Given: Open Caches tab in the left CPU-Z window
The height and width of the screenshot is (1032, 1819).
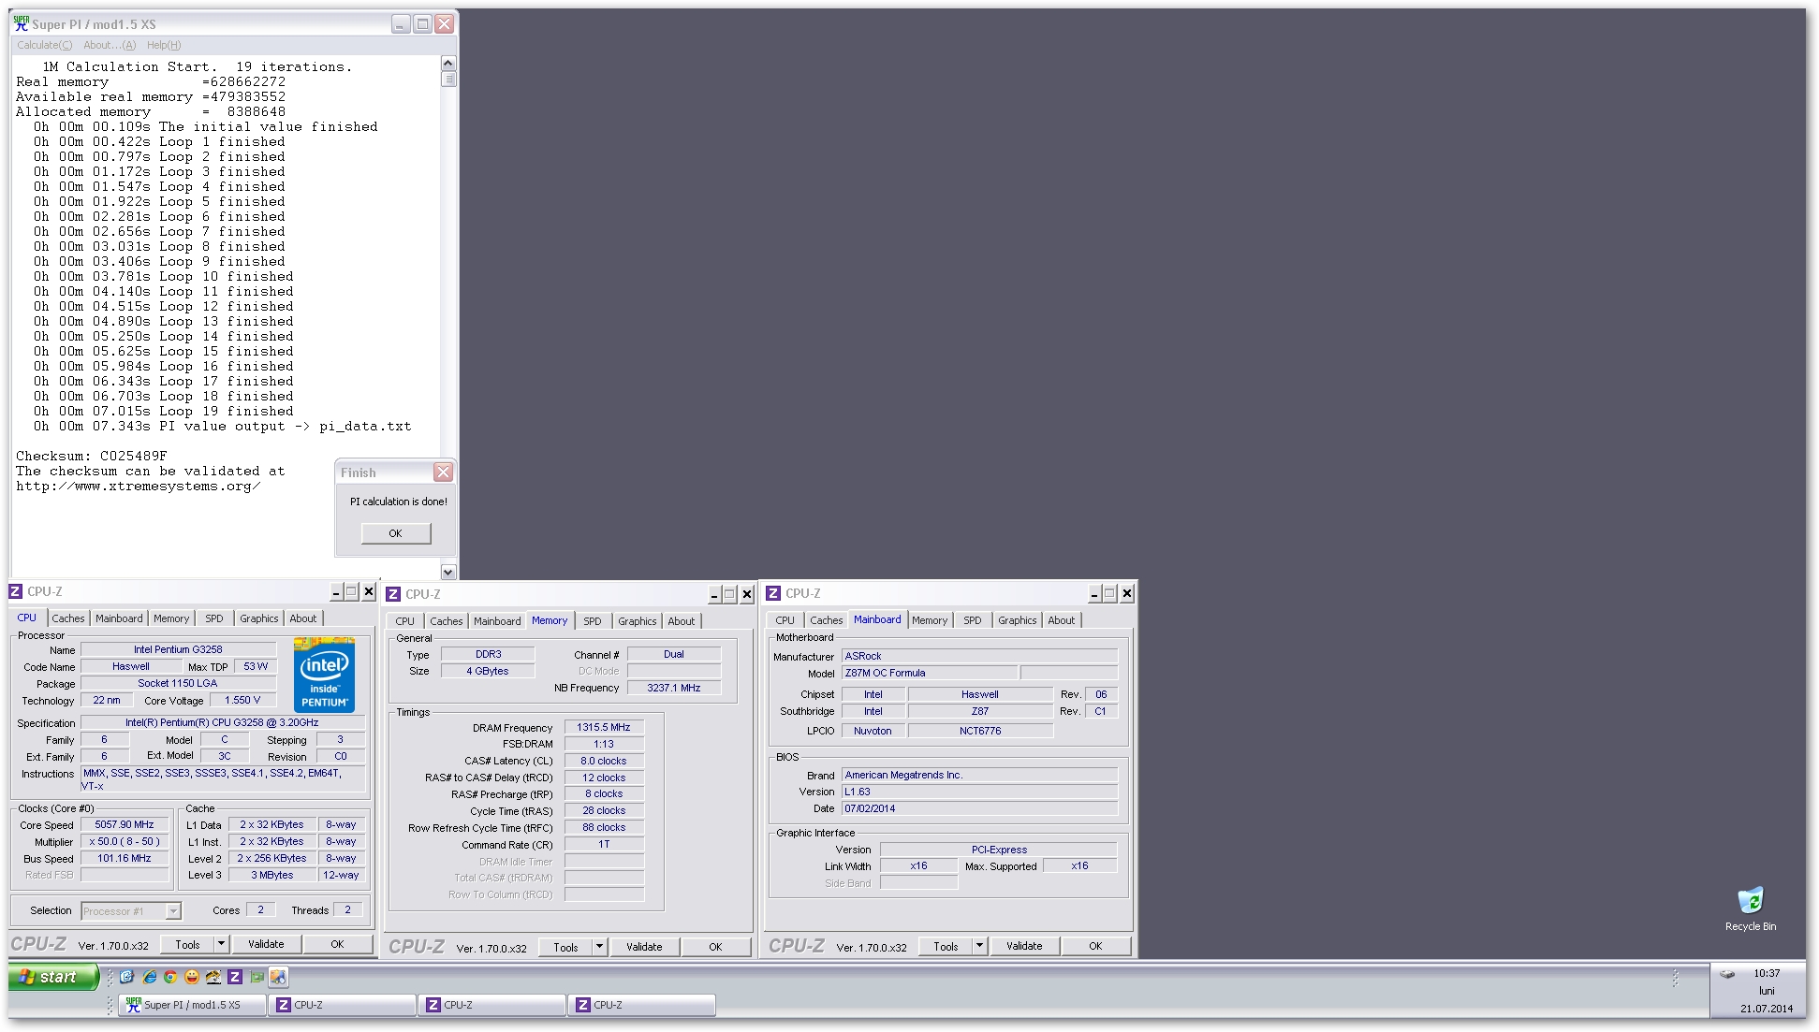Looking at the screenshot, I should pyautogui.click(x=68, y=618).
